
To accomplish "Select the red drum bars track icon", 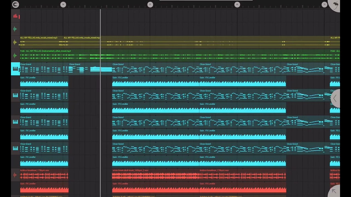I will [x=15, y=16].
